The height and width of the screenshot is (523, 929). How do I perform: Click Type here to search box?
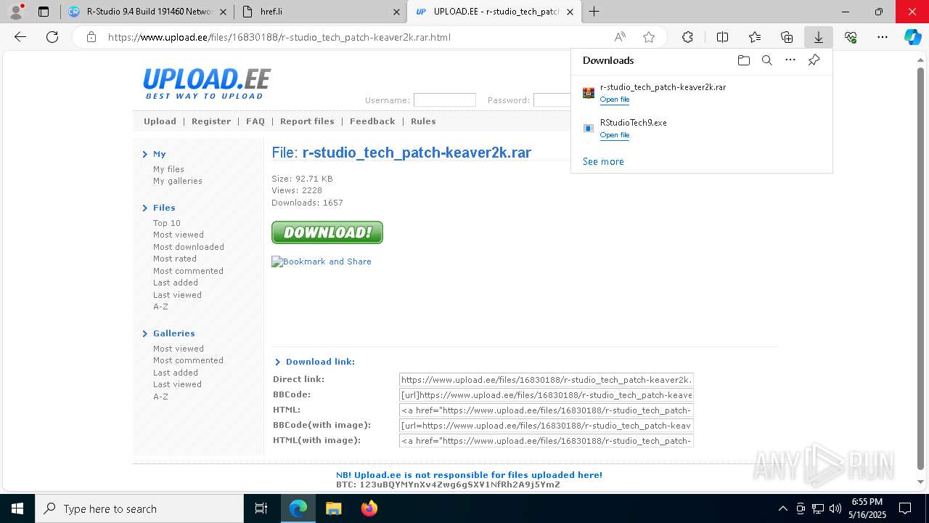139,508
